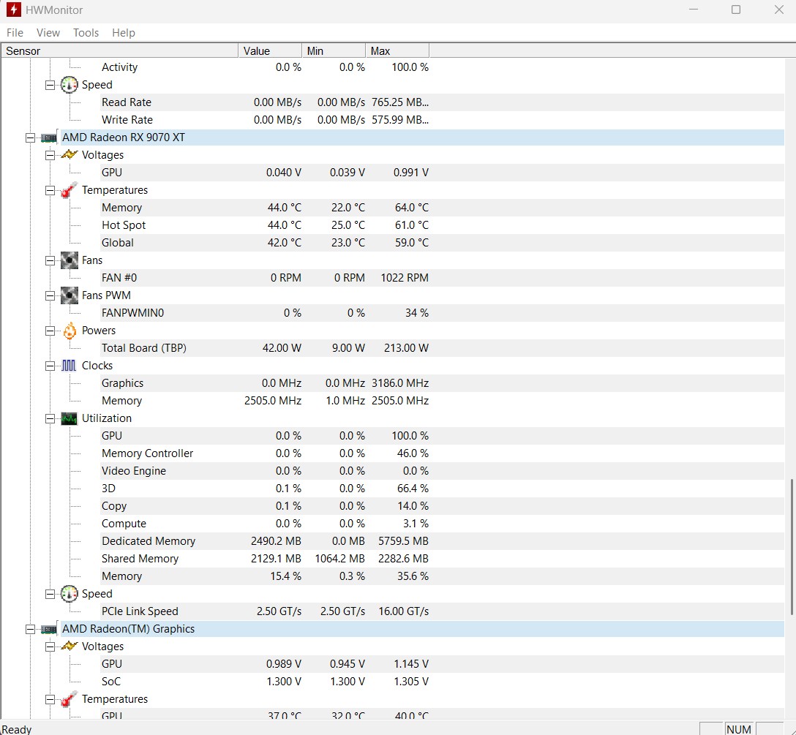The width and height of the screenshot is (796, 735).
Task: Click the gauge icon beside first Speed node
Action: pyautogui.click(x=69, y=85)
